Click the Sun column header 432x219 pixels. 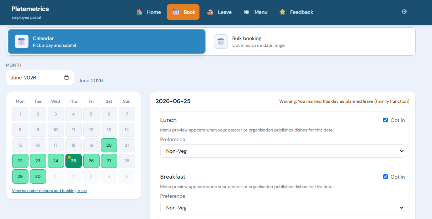(127, 101)
